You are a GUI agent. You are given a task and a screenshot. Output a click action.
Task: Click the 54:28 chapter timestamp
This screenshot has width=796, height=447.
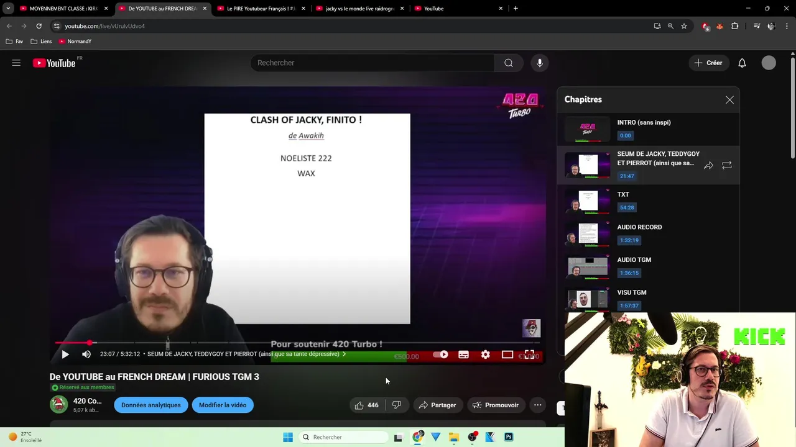click(x=627, y=208)
